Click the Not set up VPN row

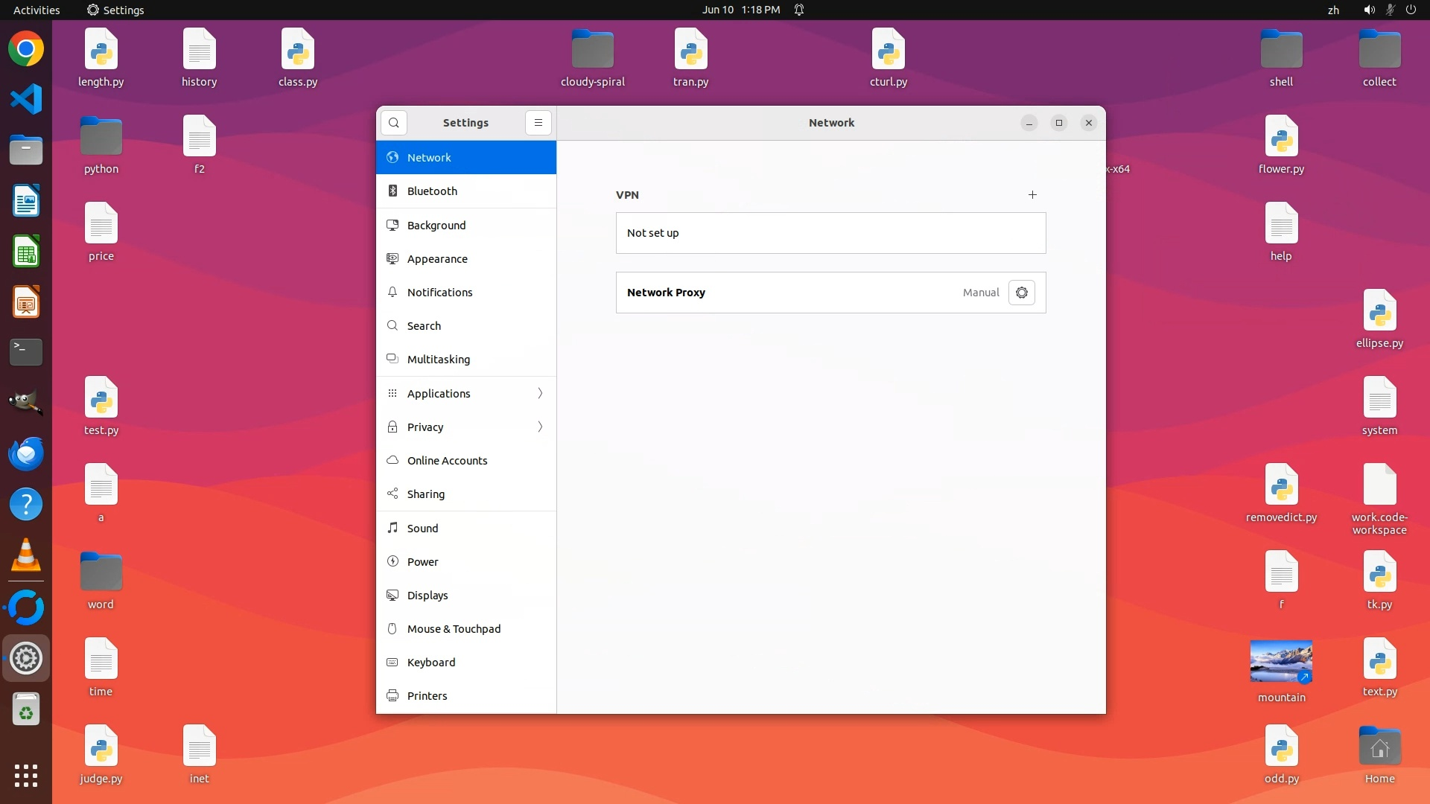[x=830, y=233]
